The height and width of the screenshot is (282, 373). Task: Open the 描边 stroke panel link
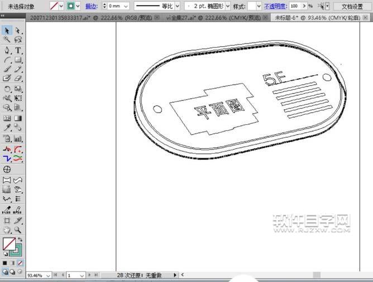click(92, 7)
